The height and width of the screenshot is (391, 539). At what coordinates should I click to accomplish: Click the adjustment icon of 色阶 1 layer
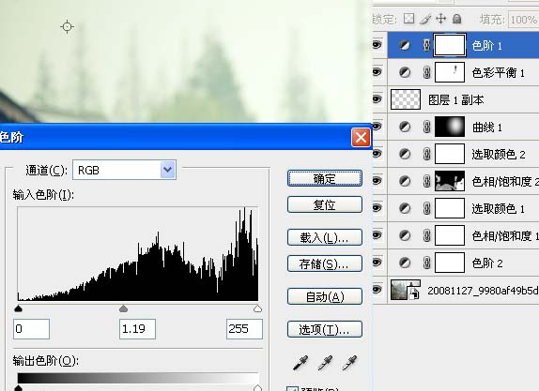[405, 45]
